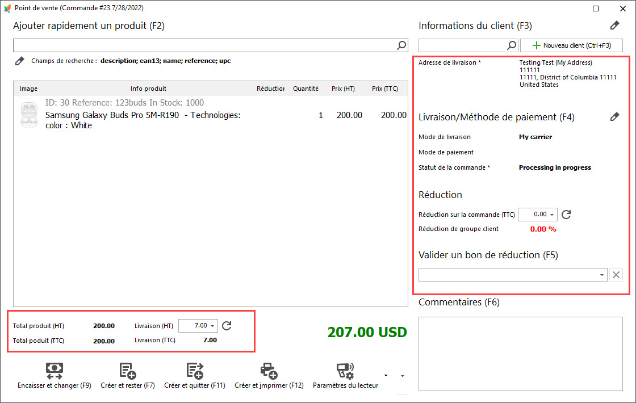Click Créer et quitter (F11)
The image size is (636, 403).
(x=195, y=376)
